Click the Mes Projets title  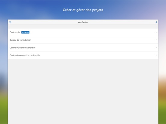(x=83, y=22)
